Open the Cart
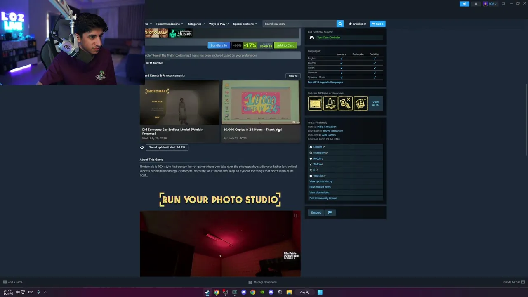The height and width of the screenshot is (297, 528). point(377,24)
